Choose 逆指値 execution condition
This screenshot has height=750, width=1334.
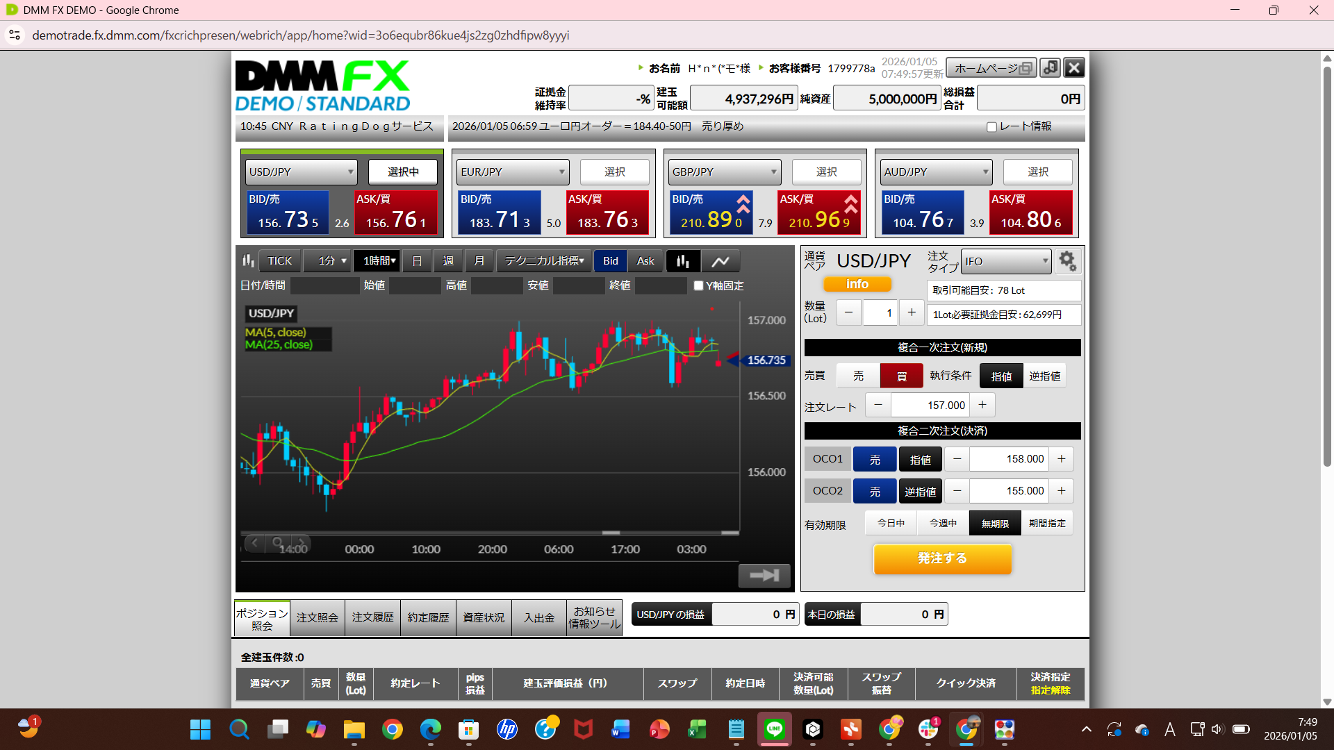coord(1044,376)
